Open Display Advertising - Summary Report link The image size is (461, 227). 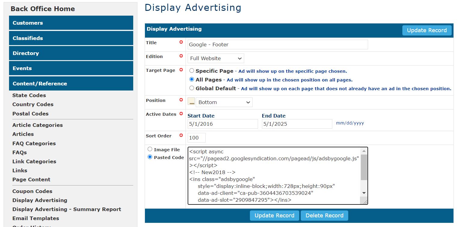67,209
